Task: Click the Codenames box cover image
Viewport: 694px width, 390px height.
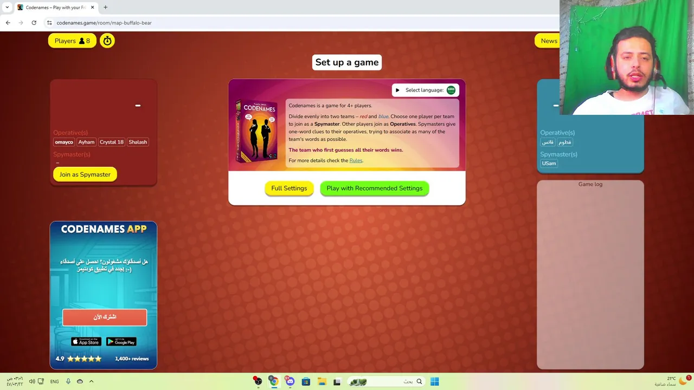Action: (256, 132)
